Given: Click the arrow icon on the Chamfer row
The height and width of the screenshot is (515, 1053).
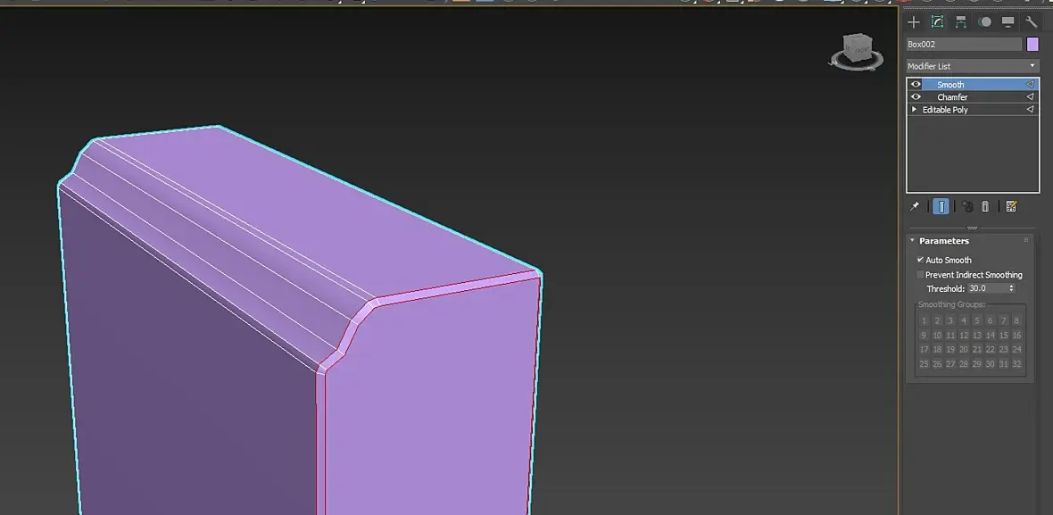Looking at the screenshot, I should click(1030, 97).
